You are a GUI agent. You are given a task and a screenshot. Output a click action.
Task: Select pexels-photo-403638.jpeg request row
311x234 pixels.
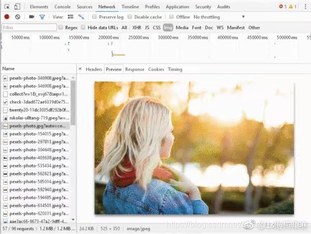(x=36, y=158)
